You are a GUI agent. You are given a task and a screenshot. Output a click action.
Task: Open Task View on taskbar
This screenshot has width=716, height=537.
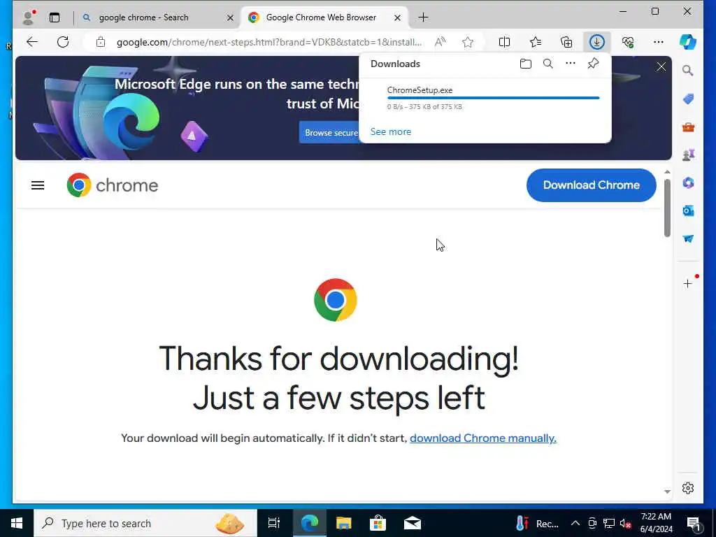(x=274, y=523)
